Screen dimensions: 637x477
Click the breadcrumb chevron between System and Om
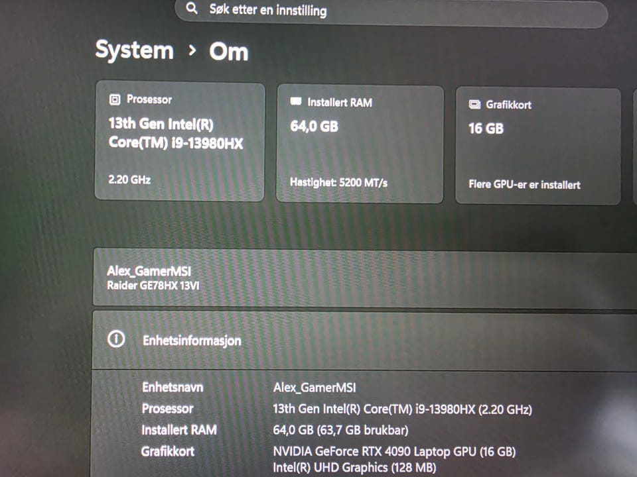click(x=192, y=50)
